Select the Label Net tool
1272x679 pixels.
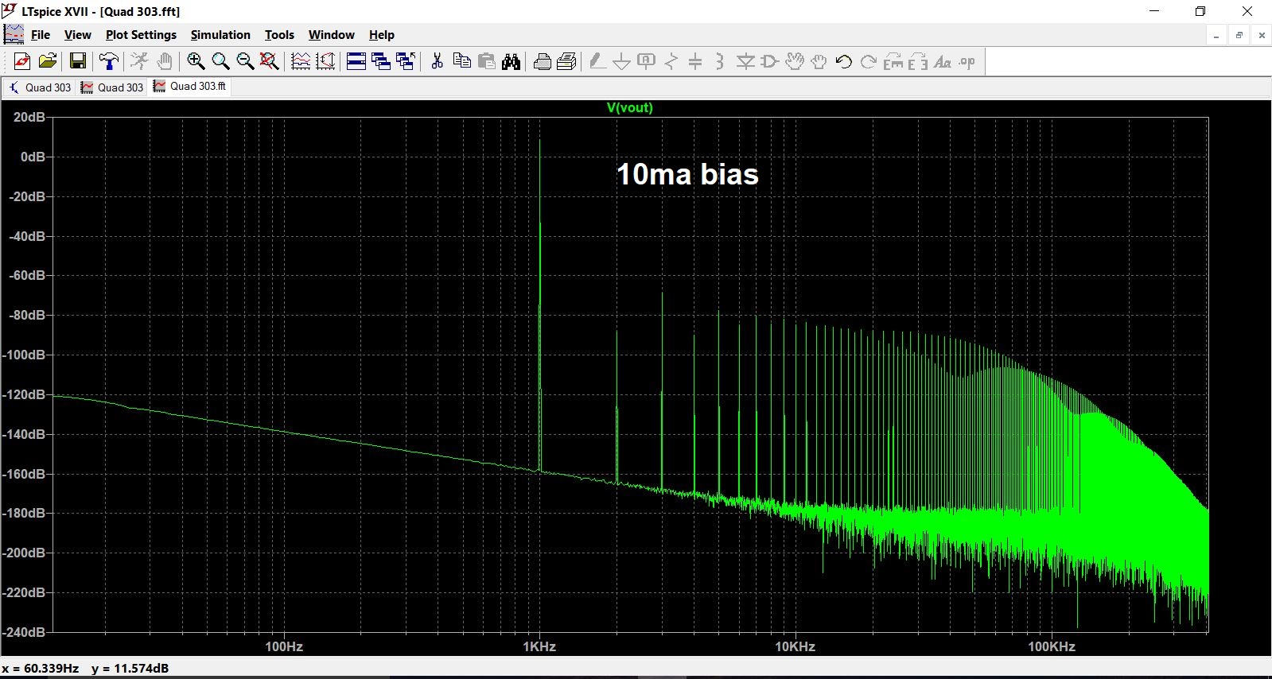coord(647,61)
